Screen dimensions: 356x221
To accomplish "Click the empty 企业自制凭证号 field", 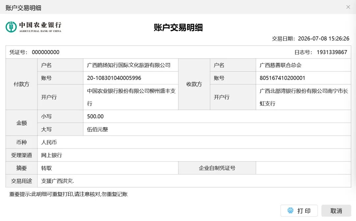I will [303, 168].
